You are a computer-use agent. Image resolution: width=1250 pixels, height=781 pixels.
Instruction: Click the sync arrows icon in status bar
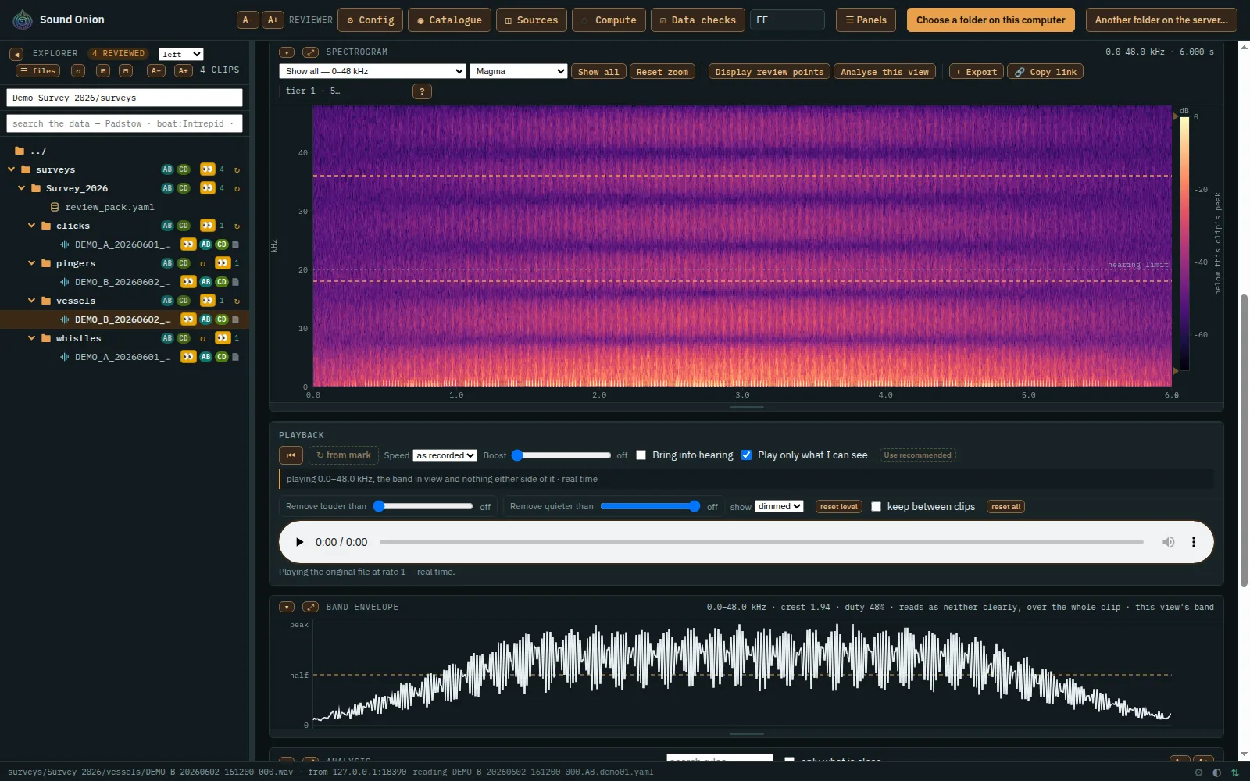tap(1235, 772)
